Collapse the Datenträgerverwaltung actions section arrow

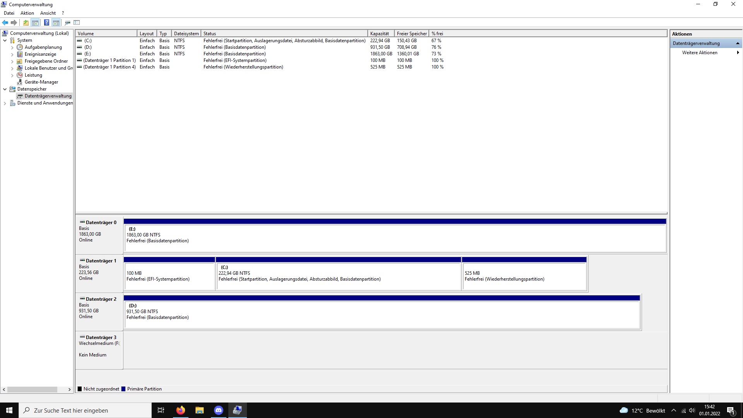[738, 43]
